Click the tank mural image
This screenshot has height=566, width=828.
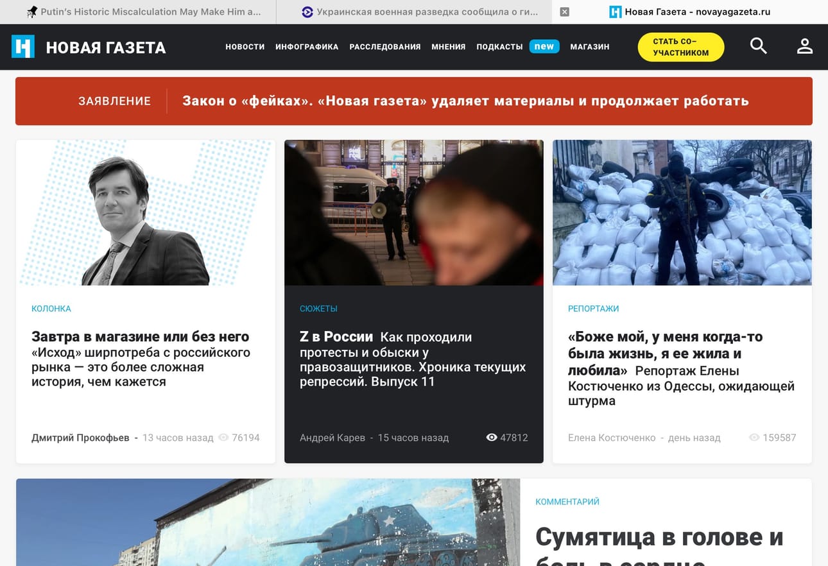(x=268, y=522)
